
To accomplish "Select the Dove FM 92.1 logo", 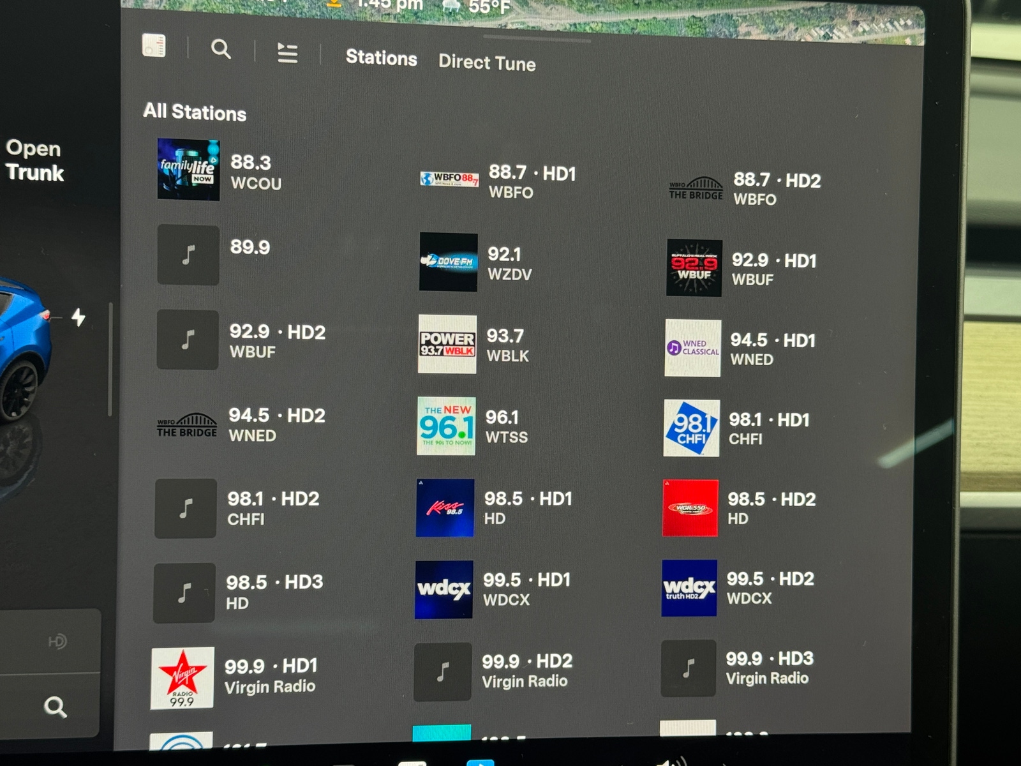I will pos(448,262).
